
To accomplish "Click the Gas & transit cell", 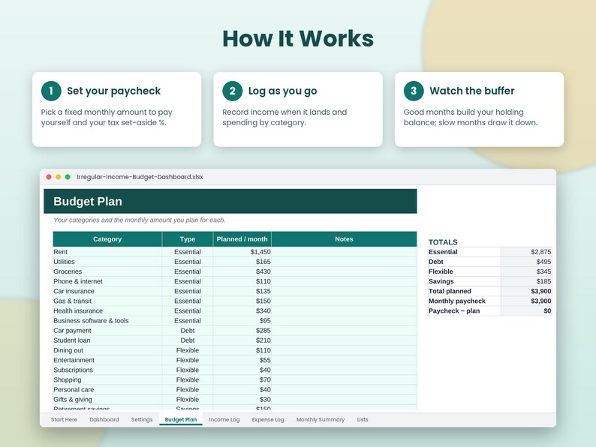I will pos(107,301).
